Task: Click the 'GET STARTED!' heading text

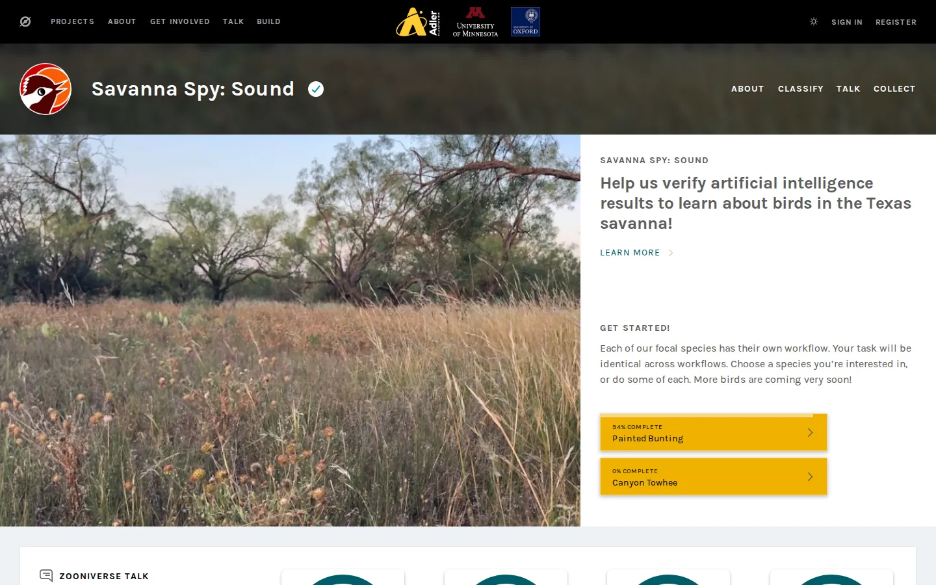Action: 635,328
